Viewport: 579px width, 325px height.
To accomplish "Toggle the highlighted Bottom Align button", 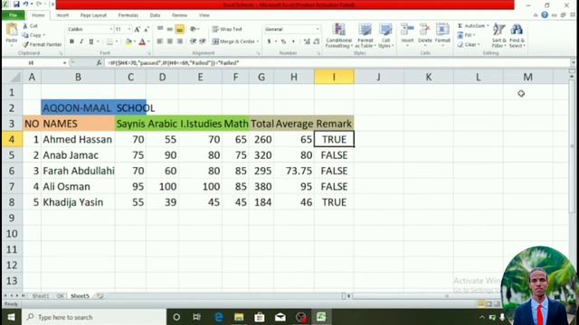I will [x=179, y=29].
